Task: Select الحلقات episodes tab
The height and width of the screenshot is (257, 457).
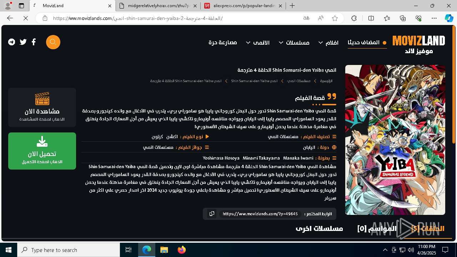Action: tap(428, 228)
